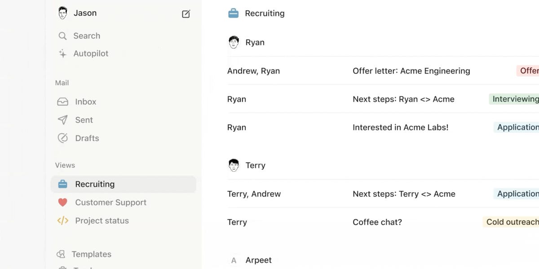
Task: Click the Customer Support heart icon
Action: (x=62, y=202)
